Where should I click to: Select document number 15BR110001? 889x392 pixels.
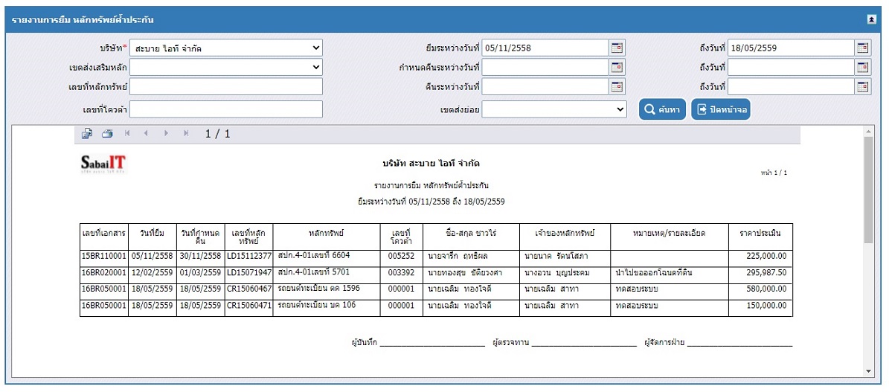(104, 256)
